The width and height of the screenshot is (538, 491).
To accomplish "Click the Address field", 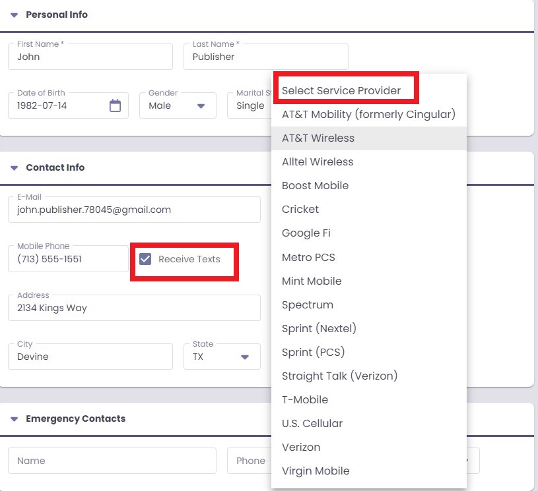I will (x=134, y=308).
